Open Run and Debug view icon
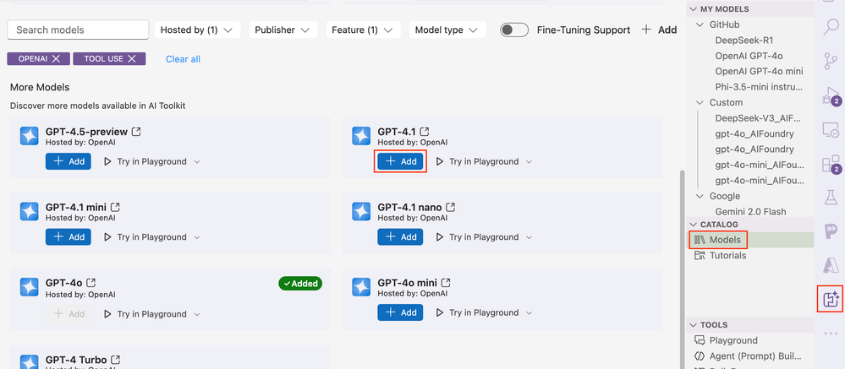This screenshot has height=369, width=845. pos(831,96)
